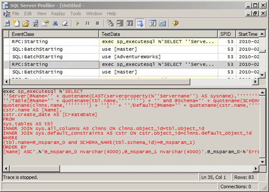
Task: Open the Tools menu
Action: [75, 13]
